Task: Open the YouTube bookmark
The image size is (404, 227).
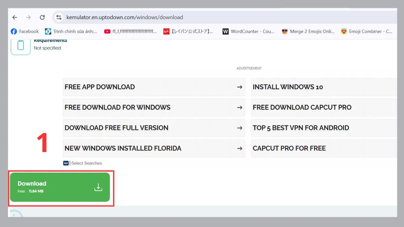Action: point(130,31)
